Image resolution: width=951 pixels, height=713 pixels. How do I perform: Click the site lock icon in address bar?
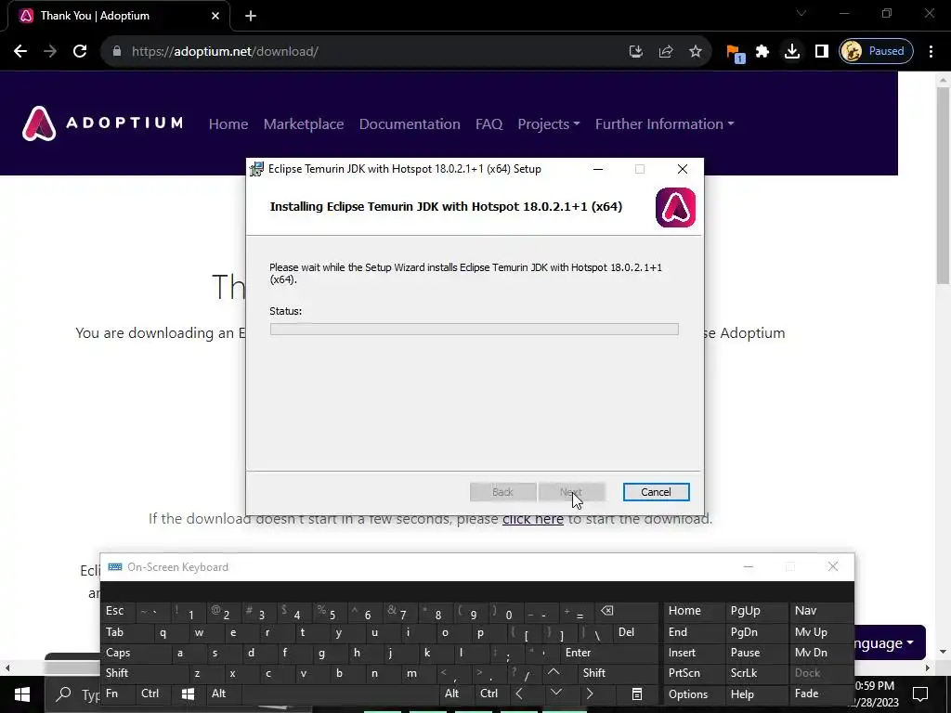point(117,52)
